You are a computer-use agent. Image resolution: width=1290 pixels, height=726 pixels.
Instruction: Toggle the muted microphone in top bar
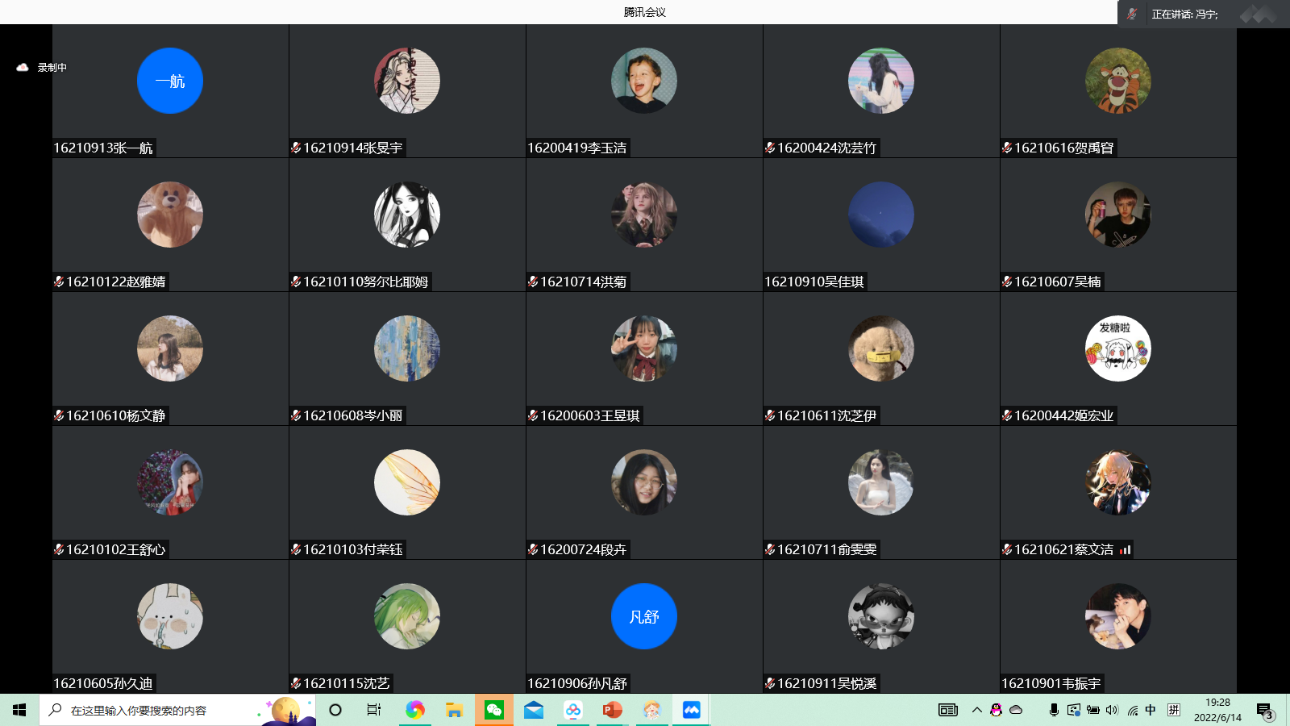1132,14
